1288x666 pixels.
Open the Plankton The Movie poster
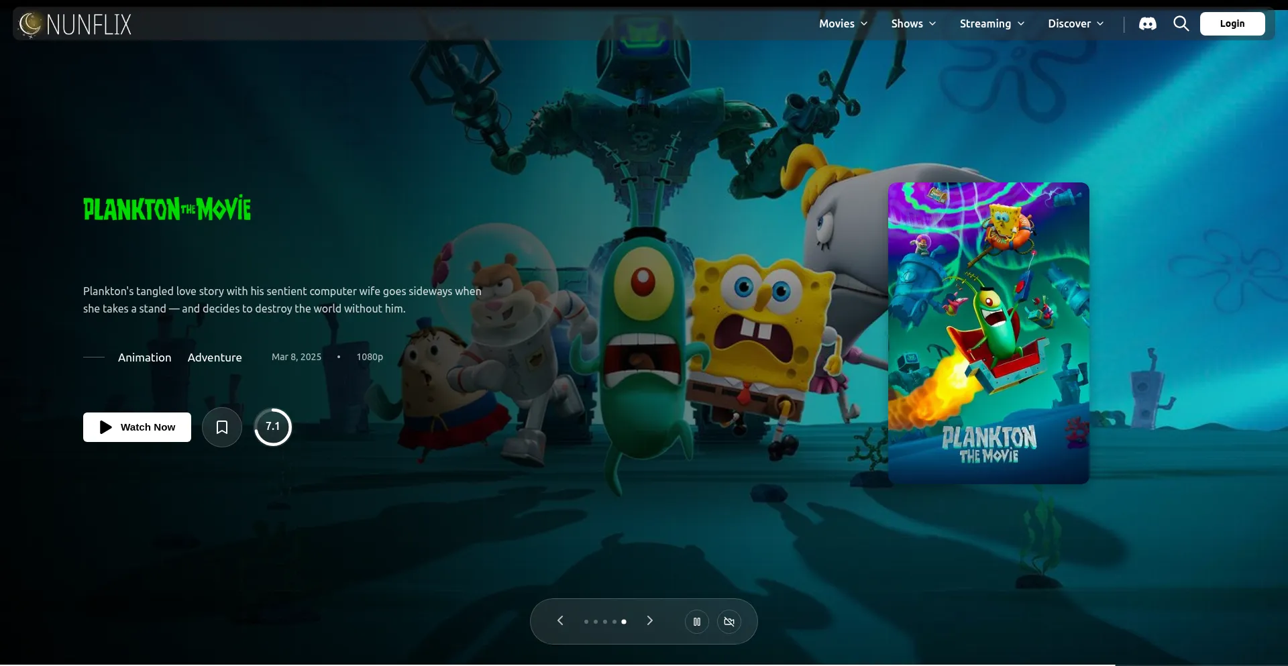[x=989, y=333]
